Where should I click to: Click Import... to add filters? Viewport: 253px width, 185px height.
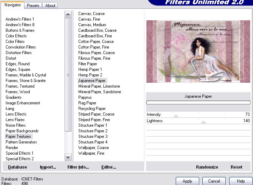(48, 167)
